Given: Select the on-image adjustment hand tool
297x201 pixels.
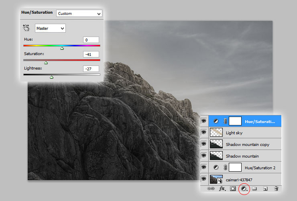Looking at the screenshot, I should (26, 28).
